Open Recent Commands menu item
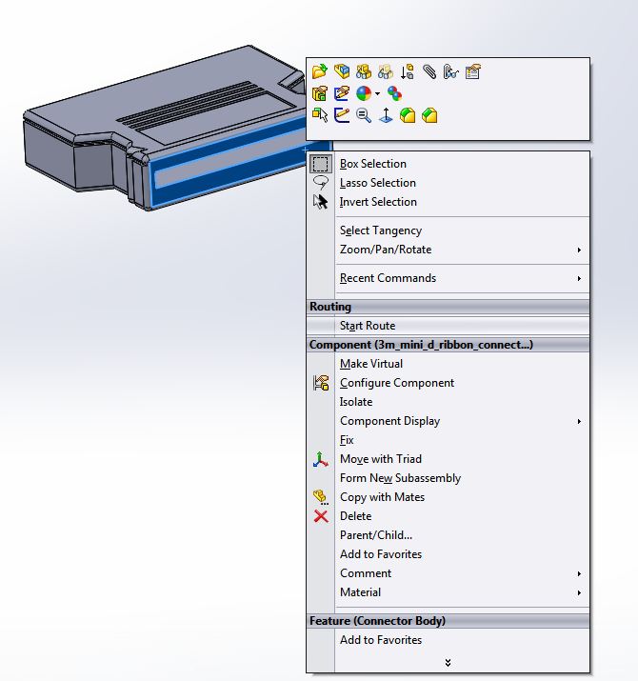 pyautogui.click(x=448, y=278)
